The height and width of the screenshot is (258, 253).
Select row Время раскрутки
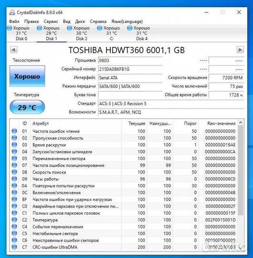(x=124, y=145)
